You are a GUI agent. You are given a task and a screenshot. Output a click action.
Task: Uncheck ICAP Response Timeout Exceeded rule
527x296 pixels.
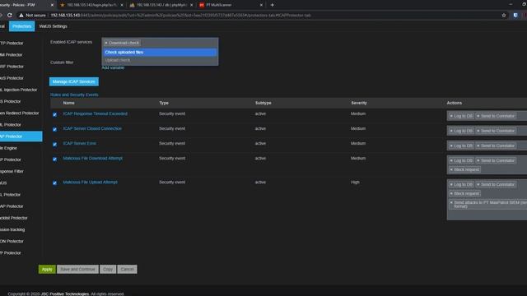(54, 114)
